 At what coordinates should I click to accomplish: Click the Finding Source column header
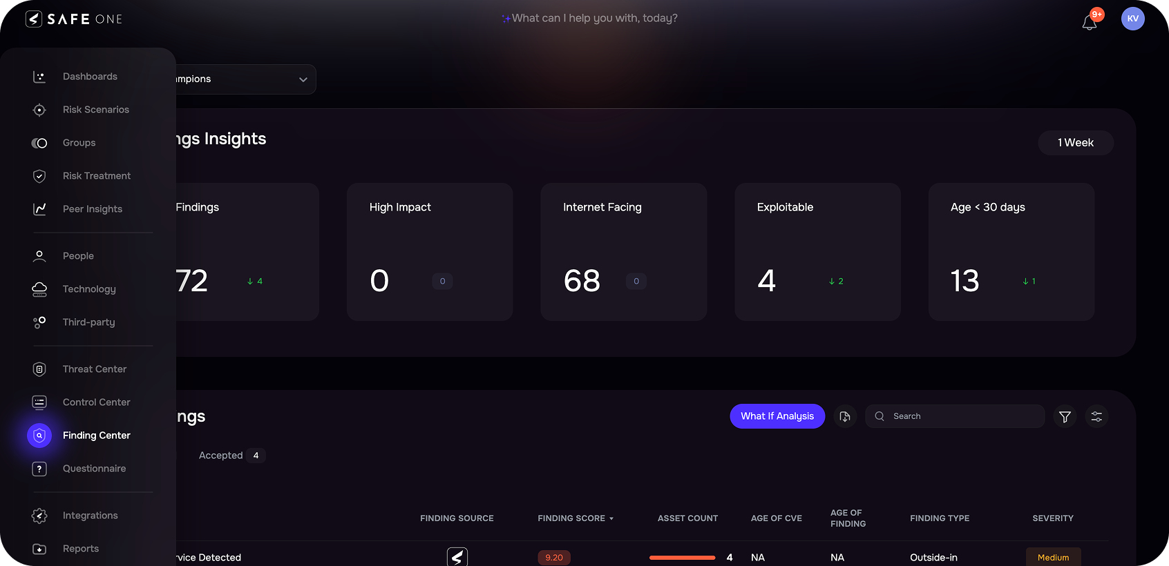457,518
